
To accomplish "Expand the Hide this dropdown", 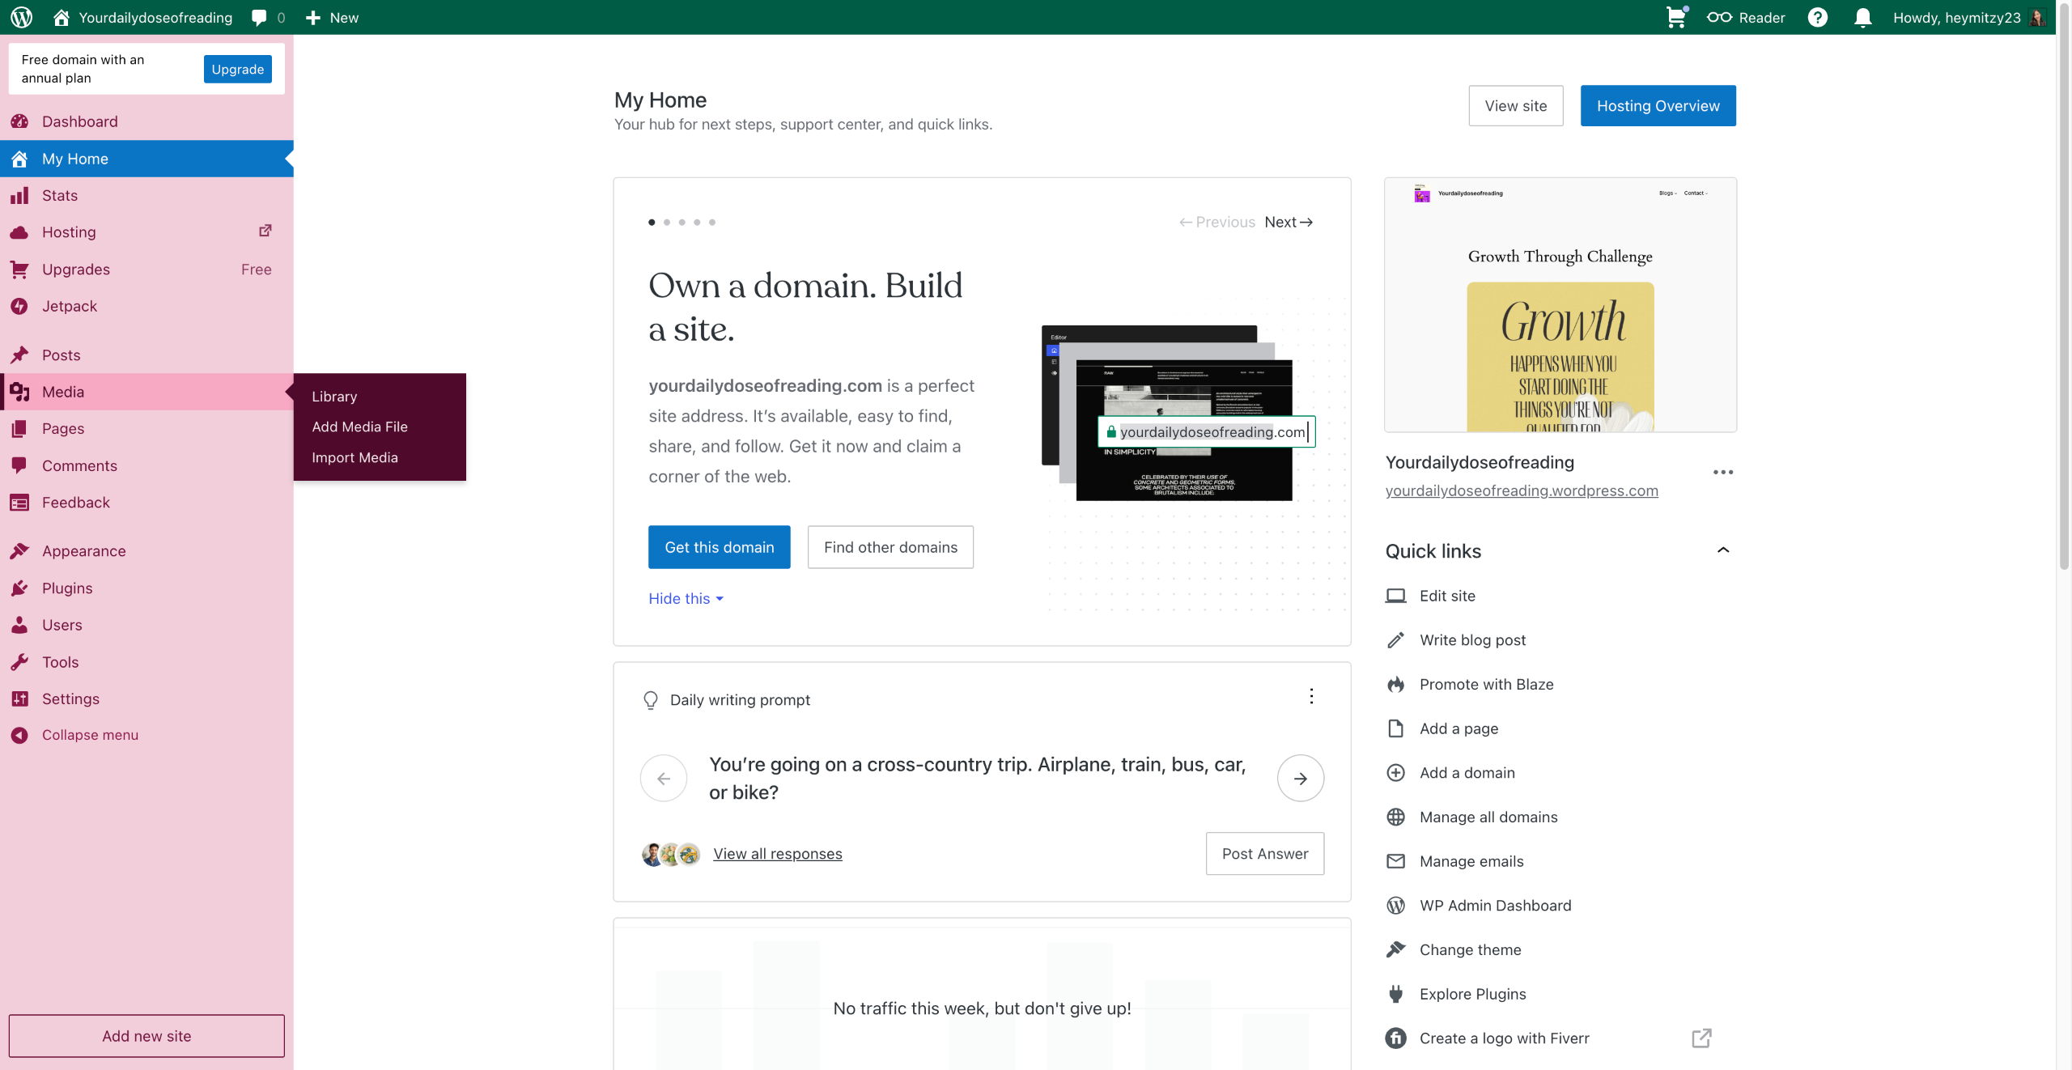I will click(x=686, y=598).
